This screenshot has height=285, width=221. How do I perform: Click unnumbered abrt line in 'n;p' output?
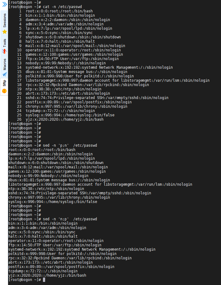pyautogui.click(x=50, y=262)
